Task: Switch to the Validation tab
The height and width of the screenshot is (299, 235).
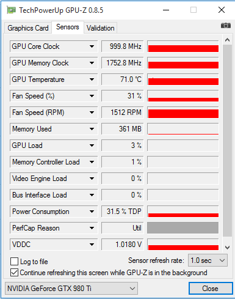Action: pyautogui.click(x=101, y=28)
